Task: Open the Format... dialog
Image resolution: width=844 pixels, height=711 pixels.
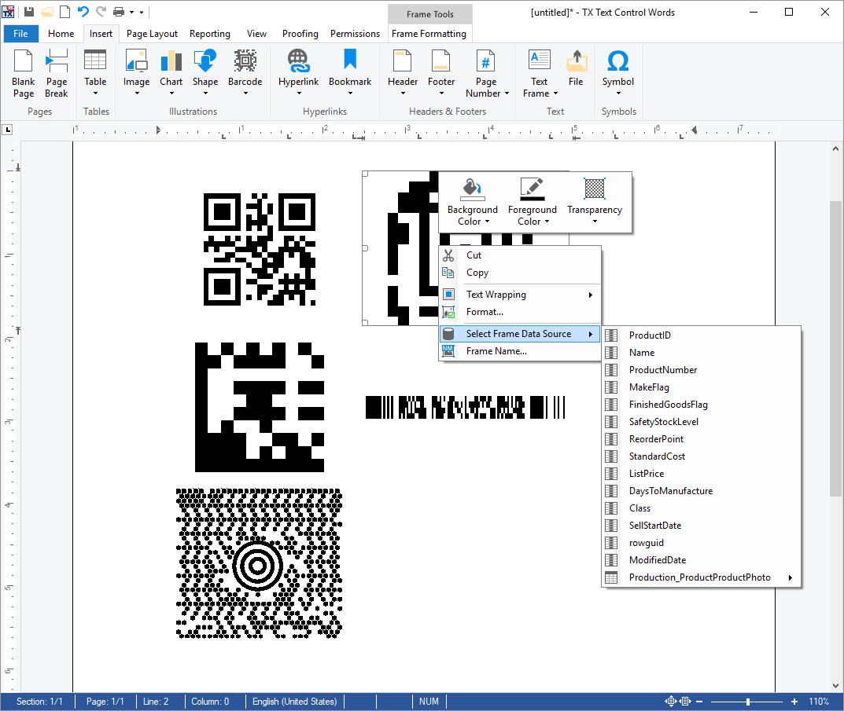Action: 520,312
